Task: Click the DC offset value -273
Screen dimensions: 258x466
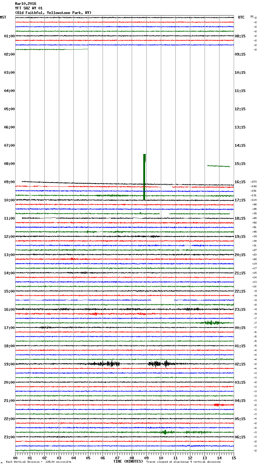Action: coord(253,182)
